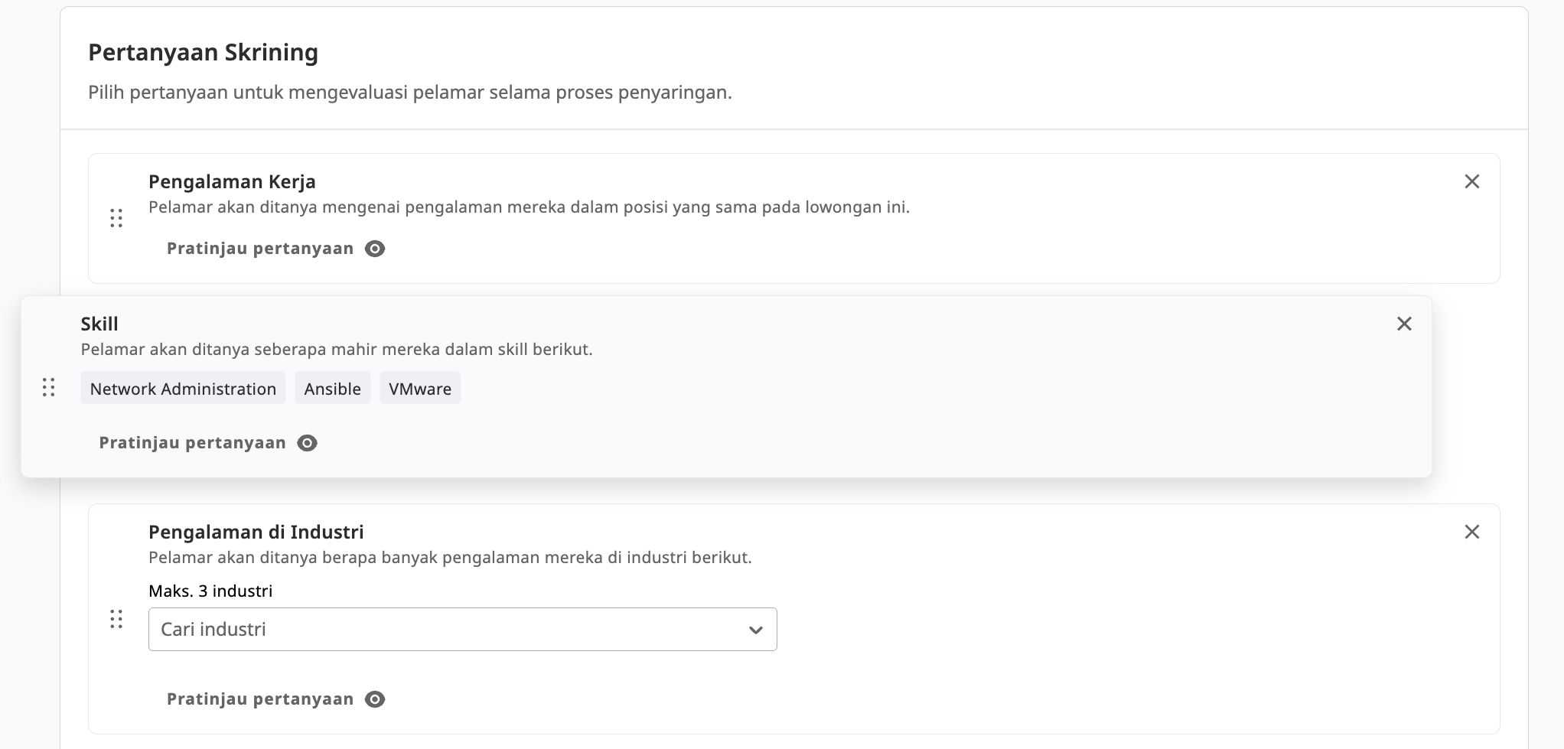Screen dimensions: 1564x749
Task: Click the preview eye icon under Pengalaman Kerja
Action: pos(374,248)
